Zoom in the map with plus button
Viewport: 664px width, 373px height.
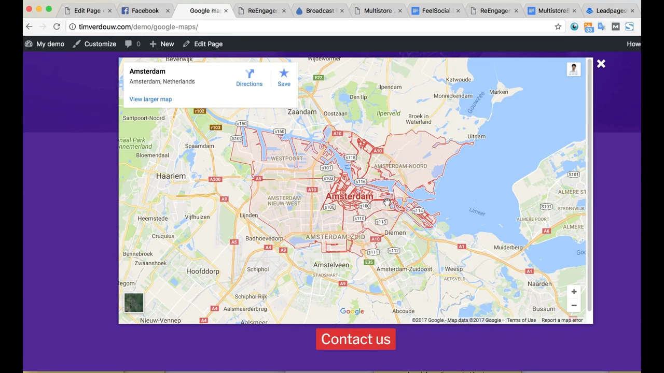(x=574, y=292)
